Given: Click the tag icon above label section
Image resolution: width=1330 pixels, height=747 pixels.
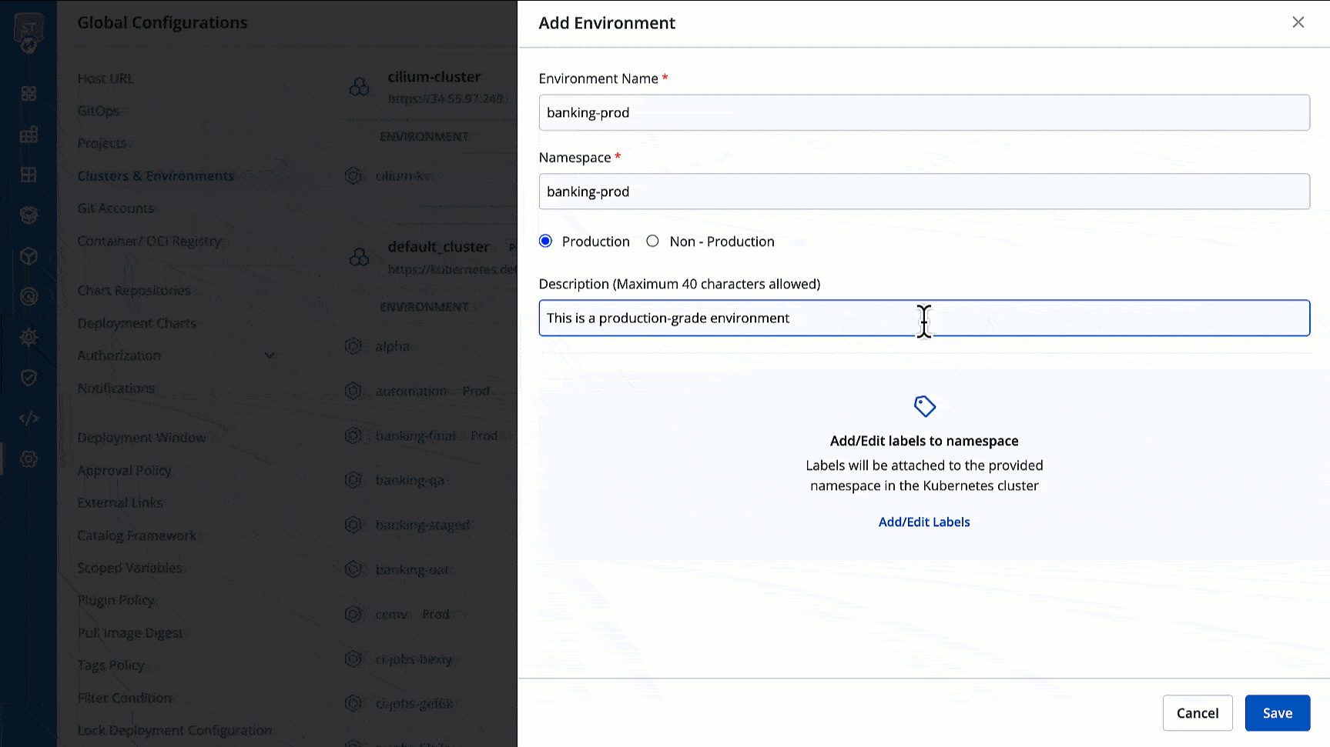Looking at the screenshot, I should tap(924, 406).
